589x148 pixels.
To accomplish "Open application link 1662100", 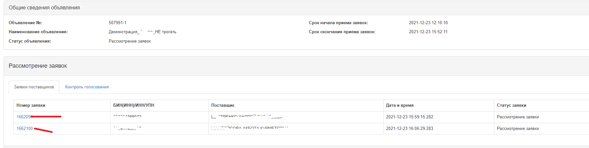I will click(25, 129).
